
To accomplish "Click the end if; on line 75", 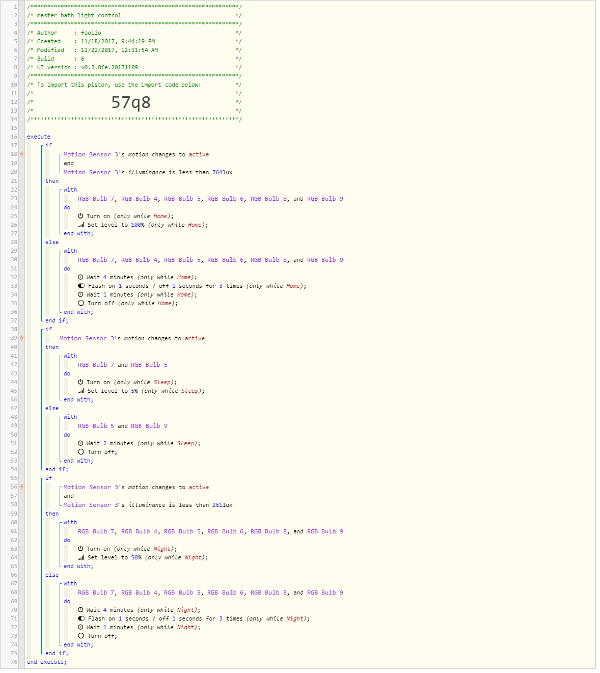I will click(57, 653).
